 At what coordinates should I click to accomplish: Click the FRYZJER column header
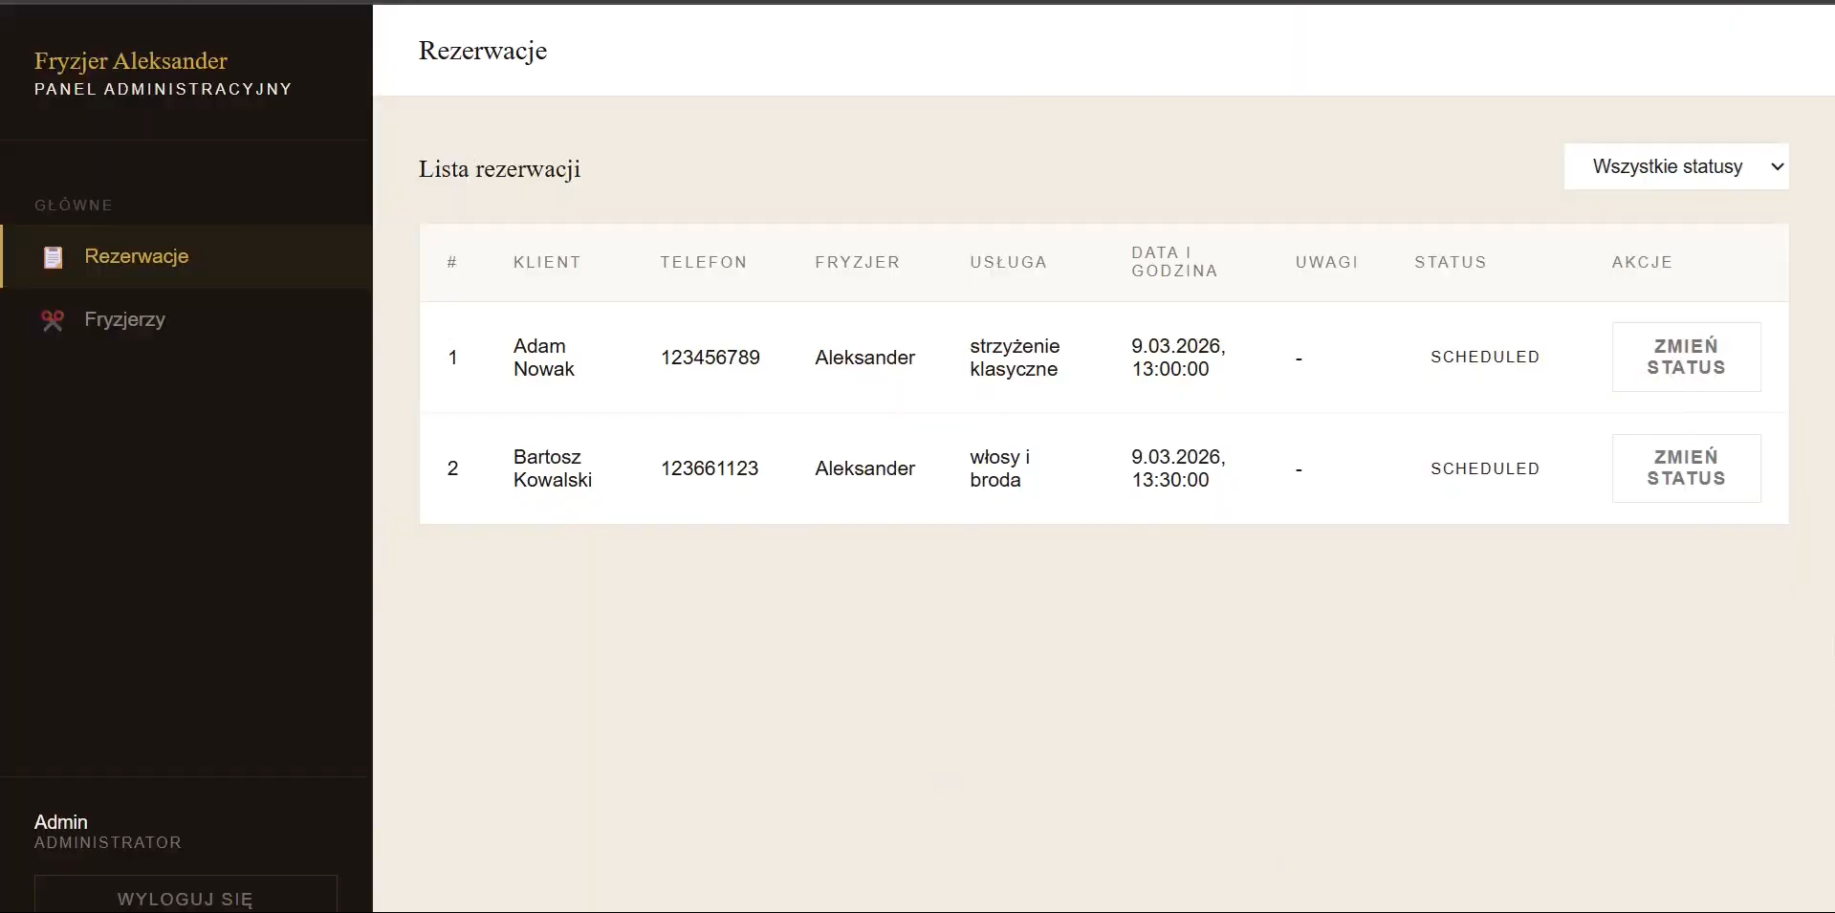pyautogui.click(x=858, y=262)
